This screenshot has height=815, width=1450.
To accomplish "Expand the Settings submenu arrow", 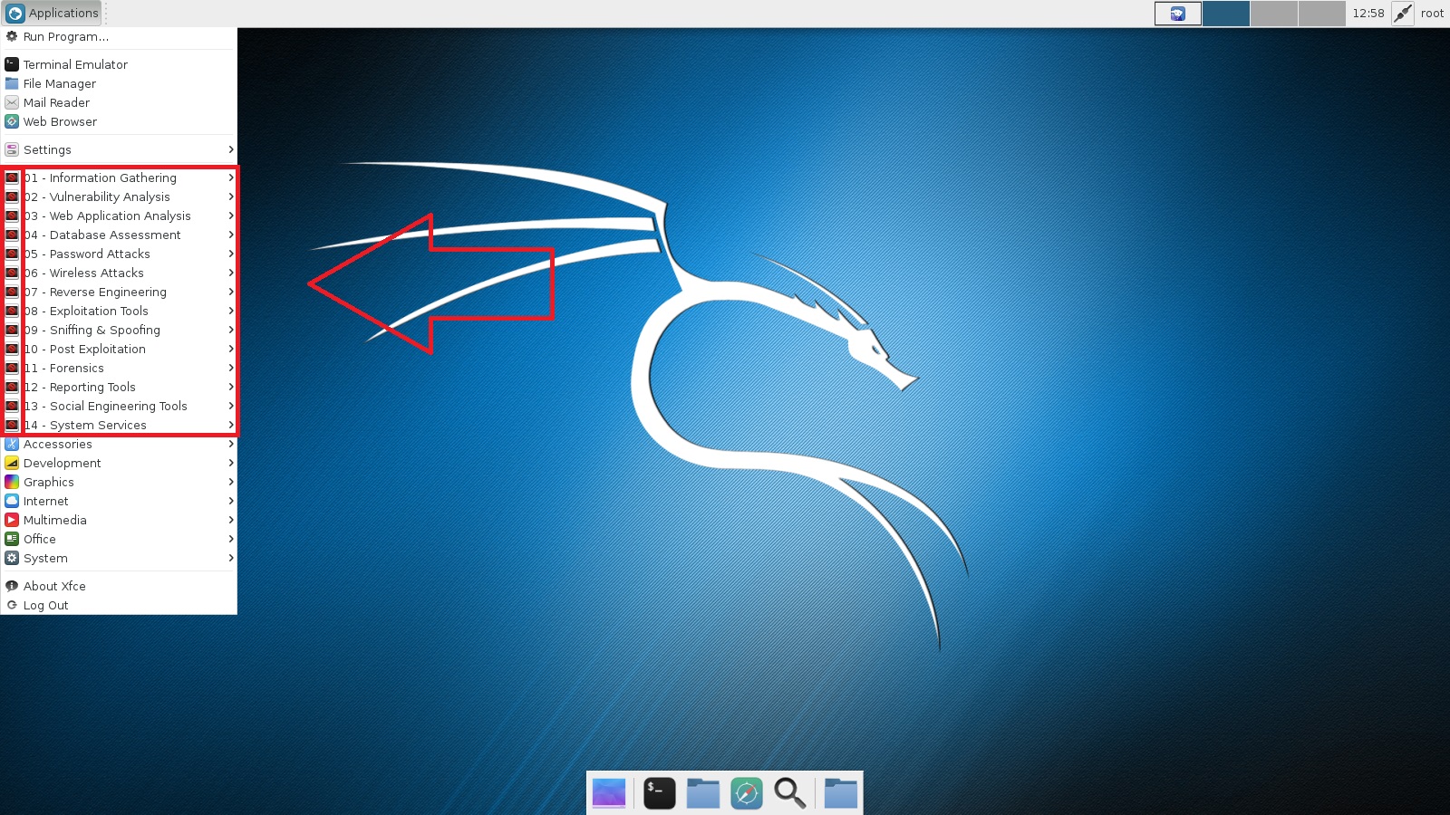I will coord(231,149).
